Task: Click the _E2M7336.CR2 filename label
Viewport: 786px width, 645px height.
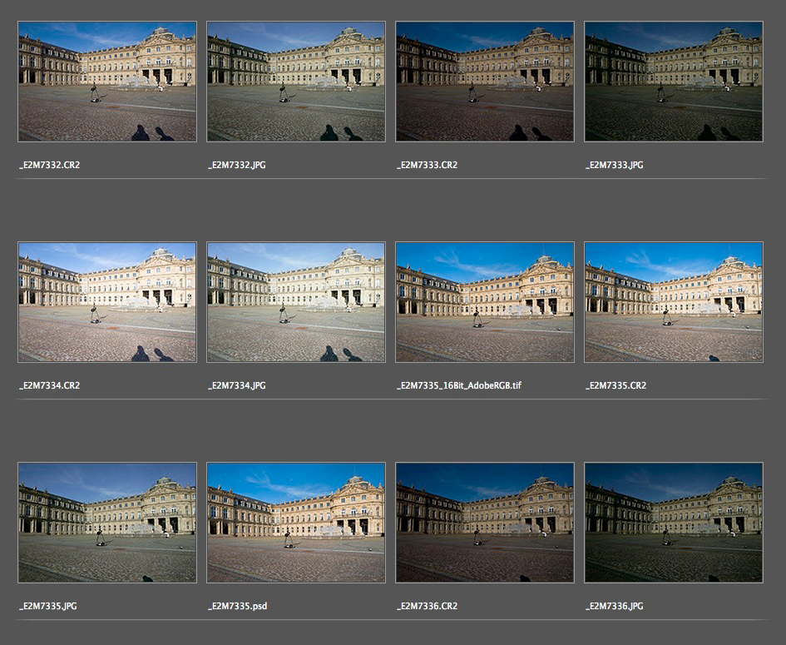Action: (x=427, y=606)
